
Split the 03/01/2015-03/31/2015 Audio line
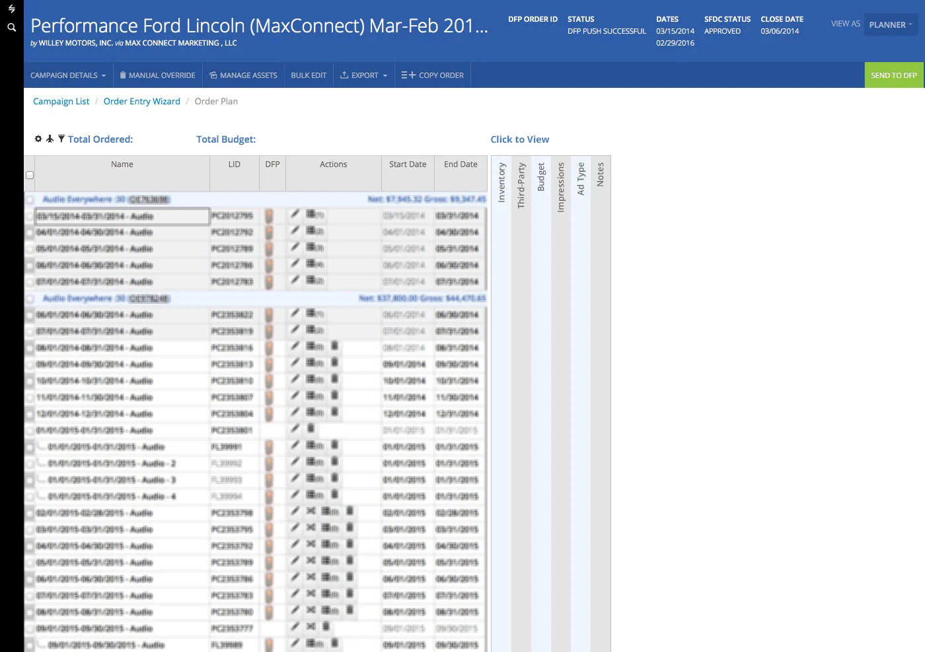(311, 527)
